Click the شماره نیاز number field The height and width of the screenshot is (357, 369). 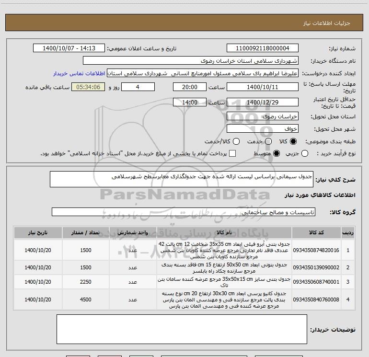263,48
